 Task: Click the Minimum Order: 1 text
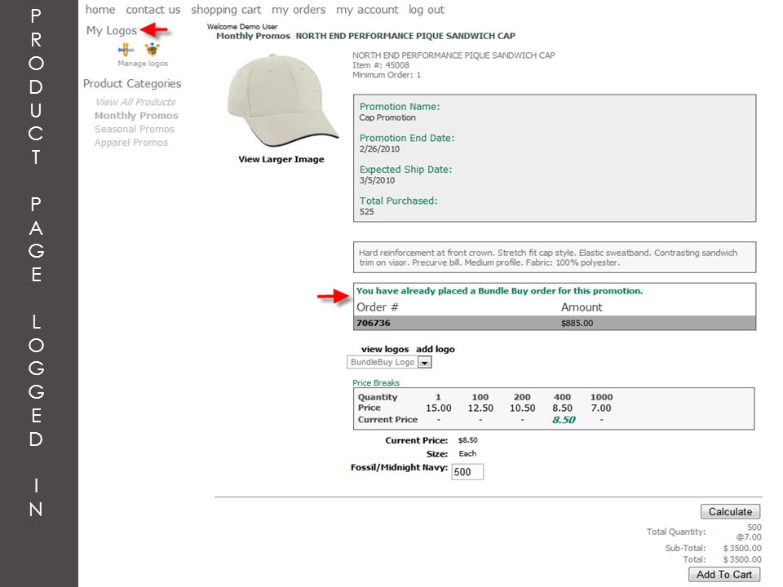point(387,75)
